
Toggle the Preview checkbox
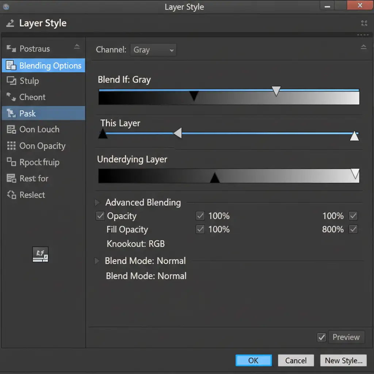pos(321,337)
